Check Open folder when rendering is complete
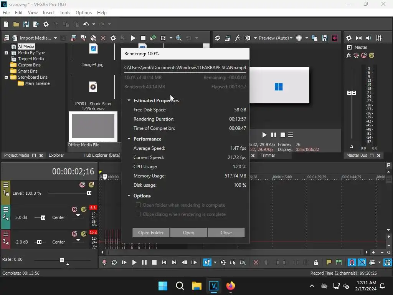 coord(138,205)
